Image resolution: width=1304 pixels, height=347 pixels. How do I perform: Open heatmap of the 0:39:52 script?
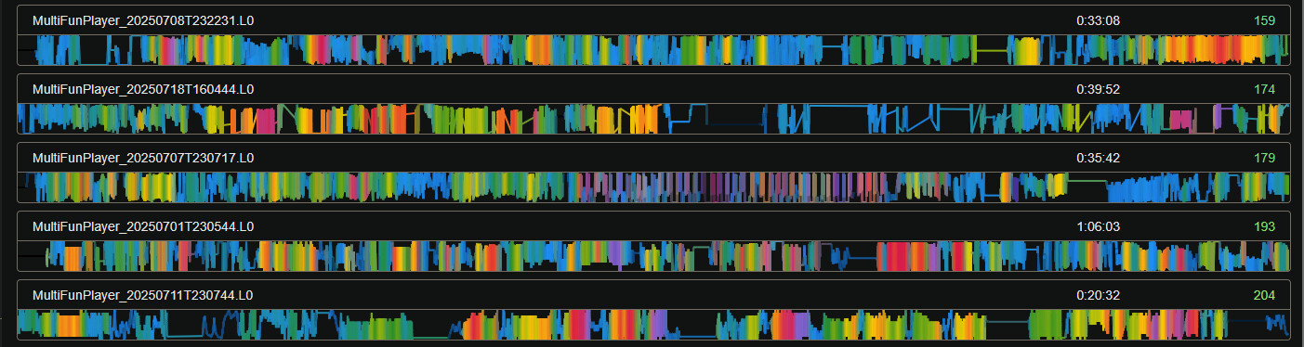point(653,118)
